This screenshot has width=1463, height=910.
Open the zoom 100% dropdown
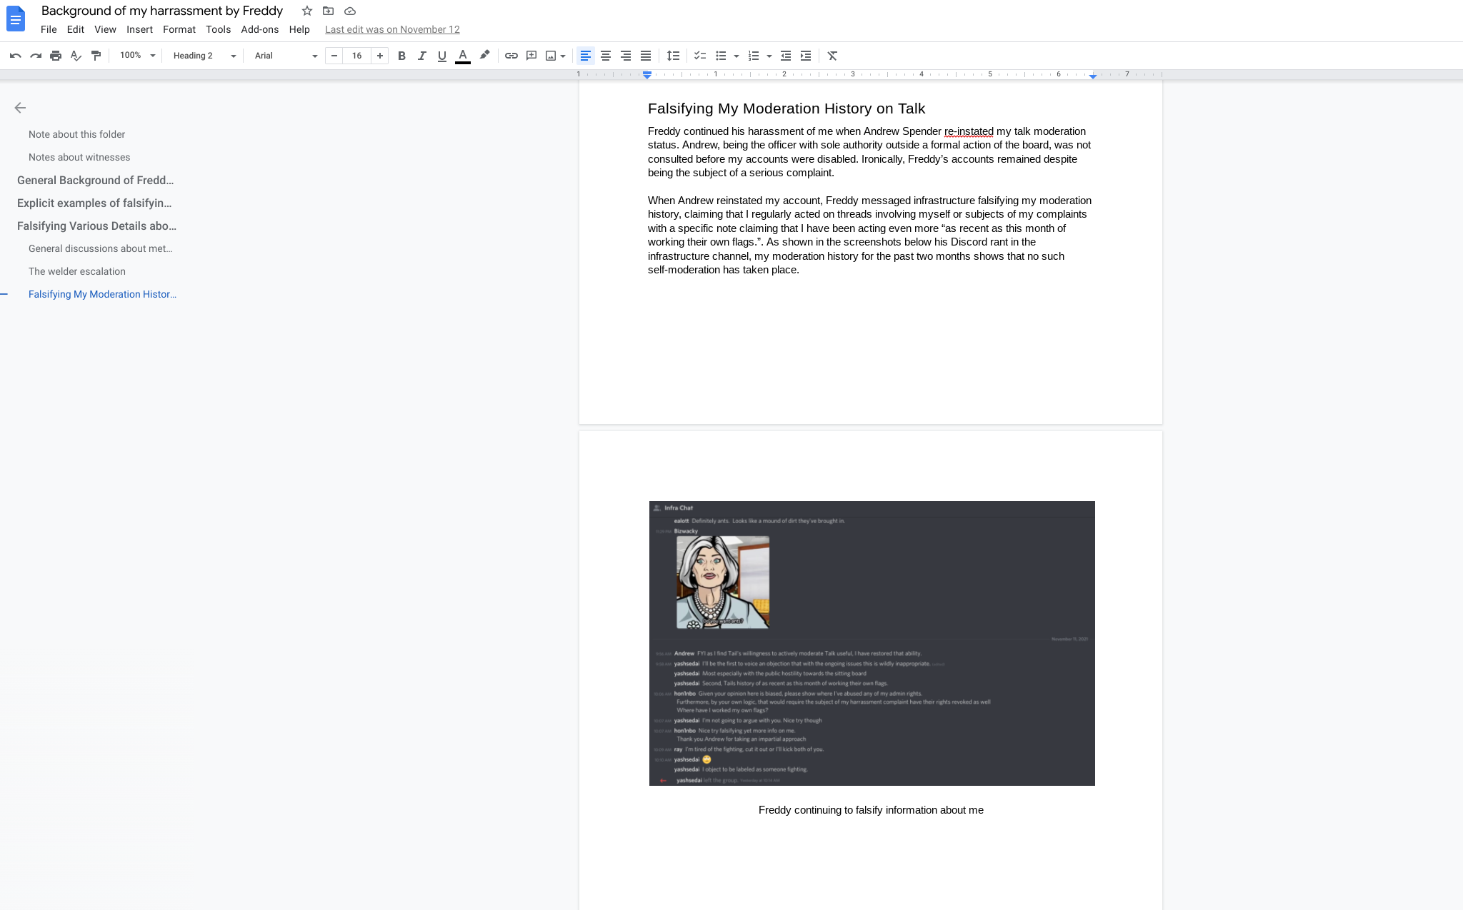137,56
